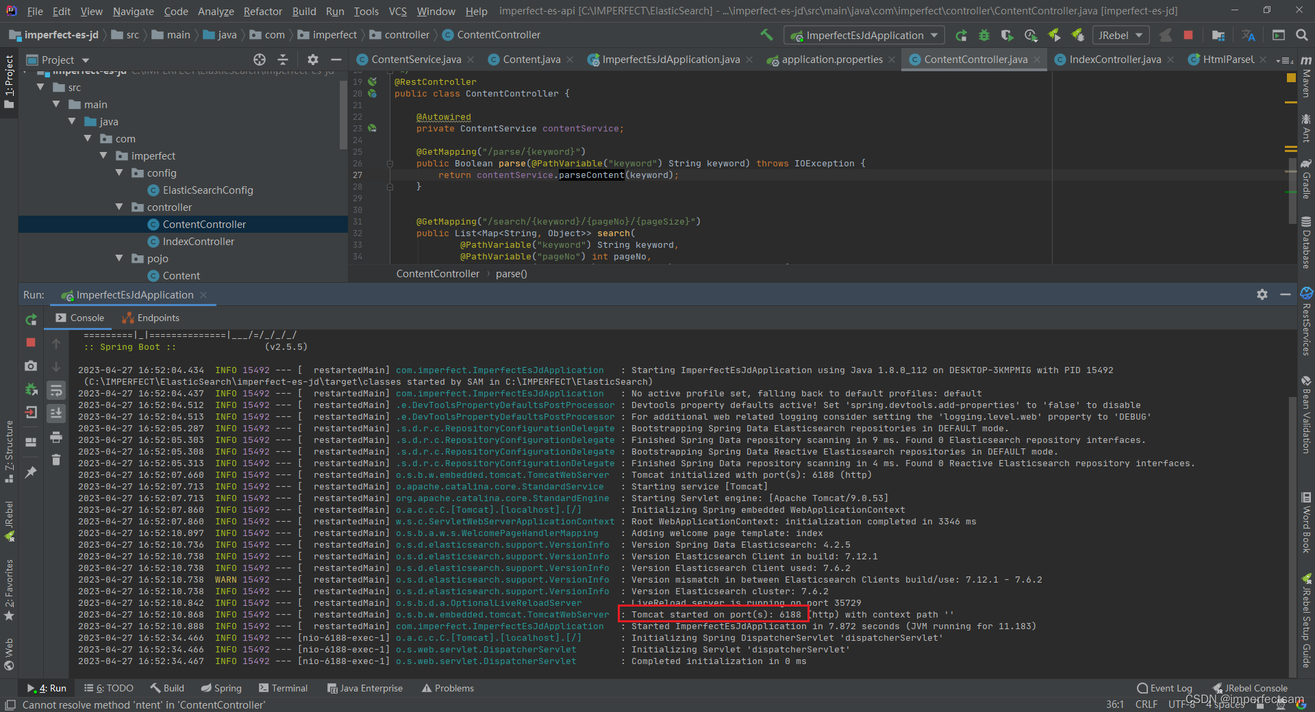Debug with JRebel rocket-bug icon
The height and width of the screenshot is (712, 1315).
click(1077, 35)
